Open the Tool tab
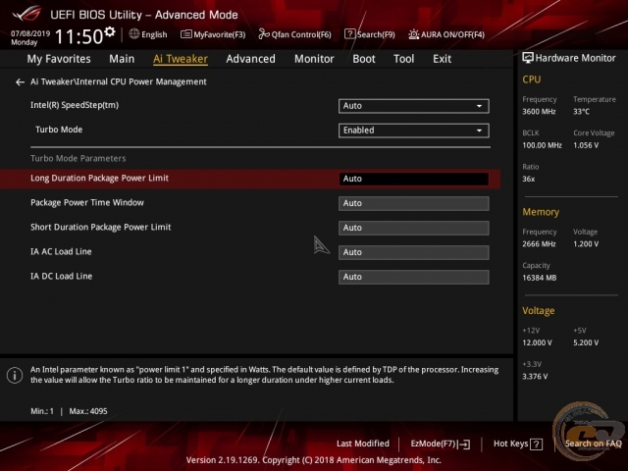Screen dimensions: 628x471 (x=403, y=59)
